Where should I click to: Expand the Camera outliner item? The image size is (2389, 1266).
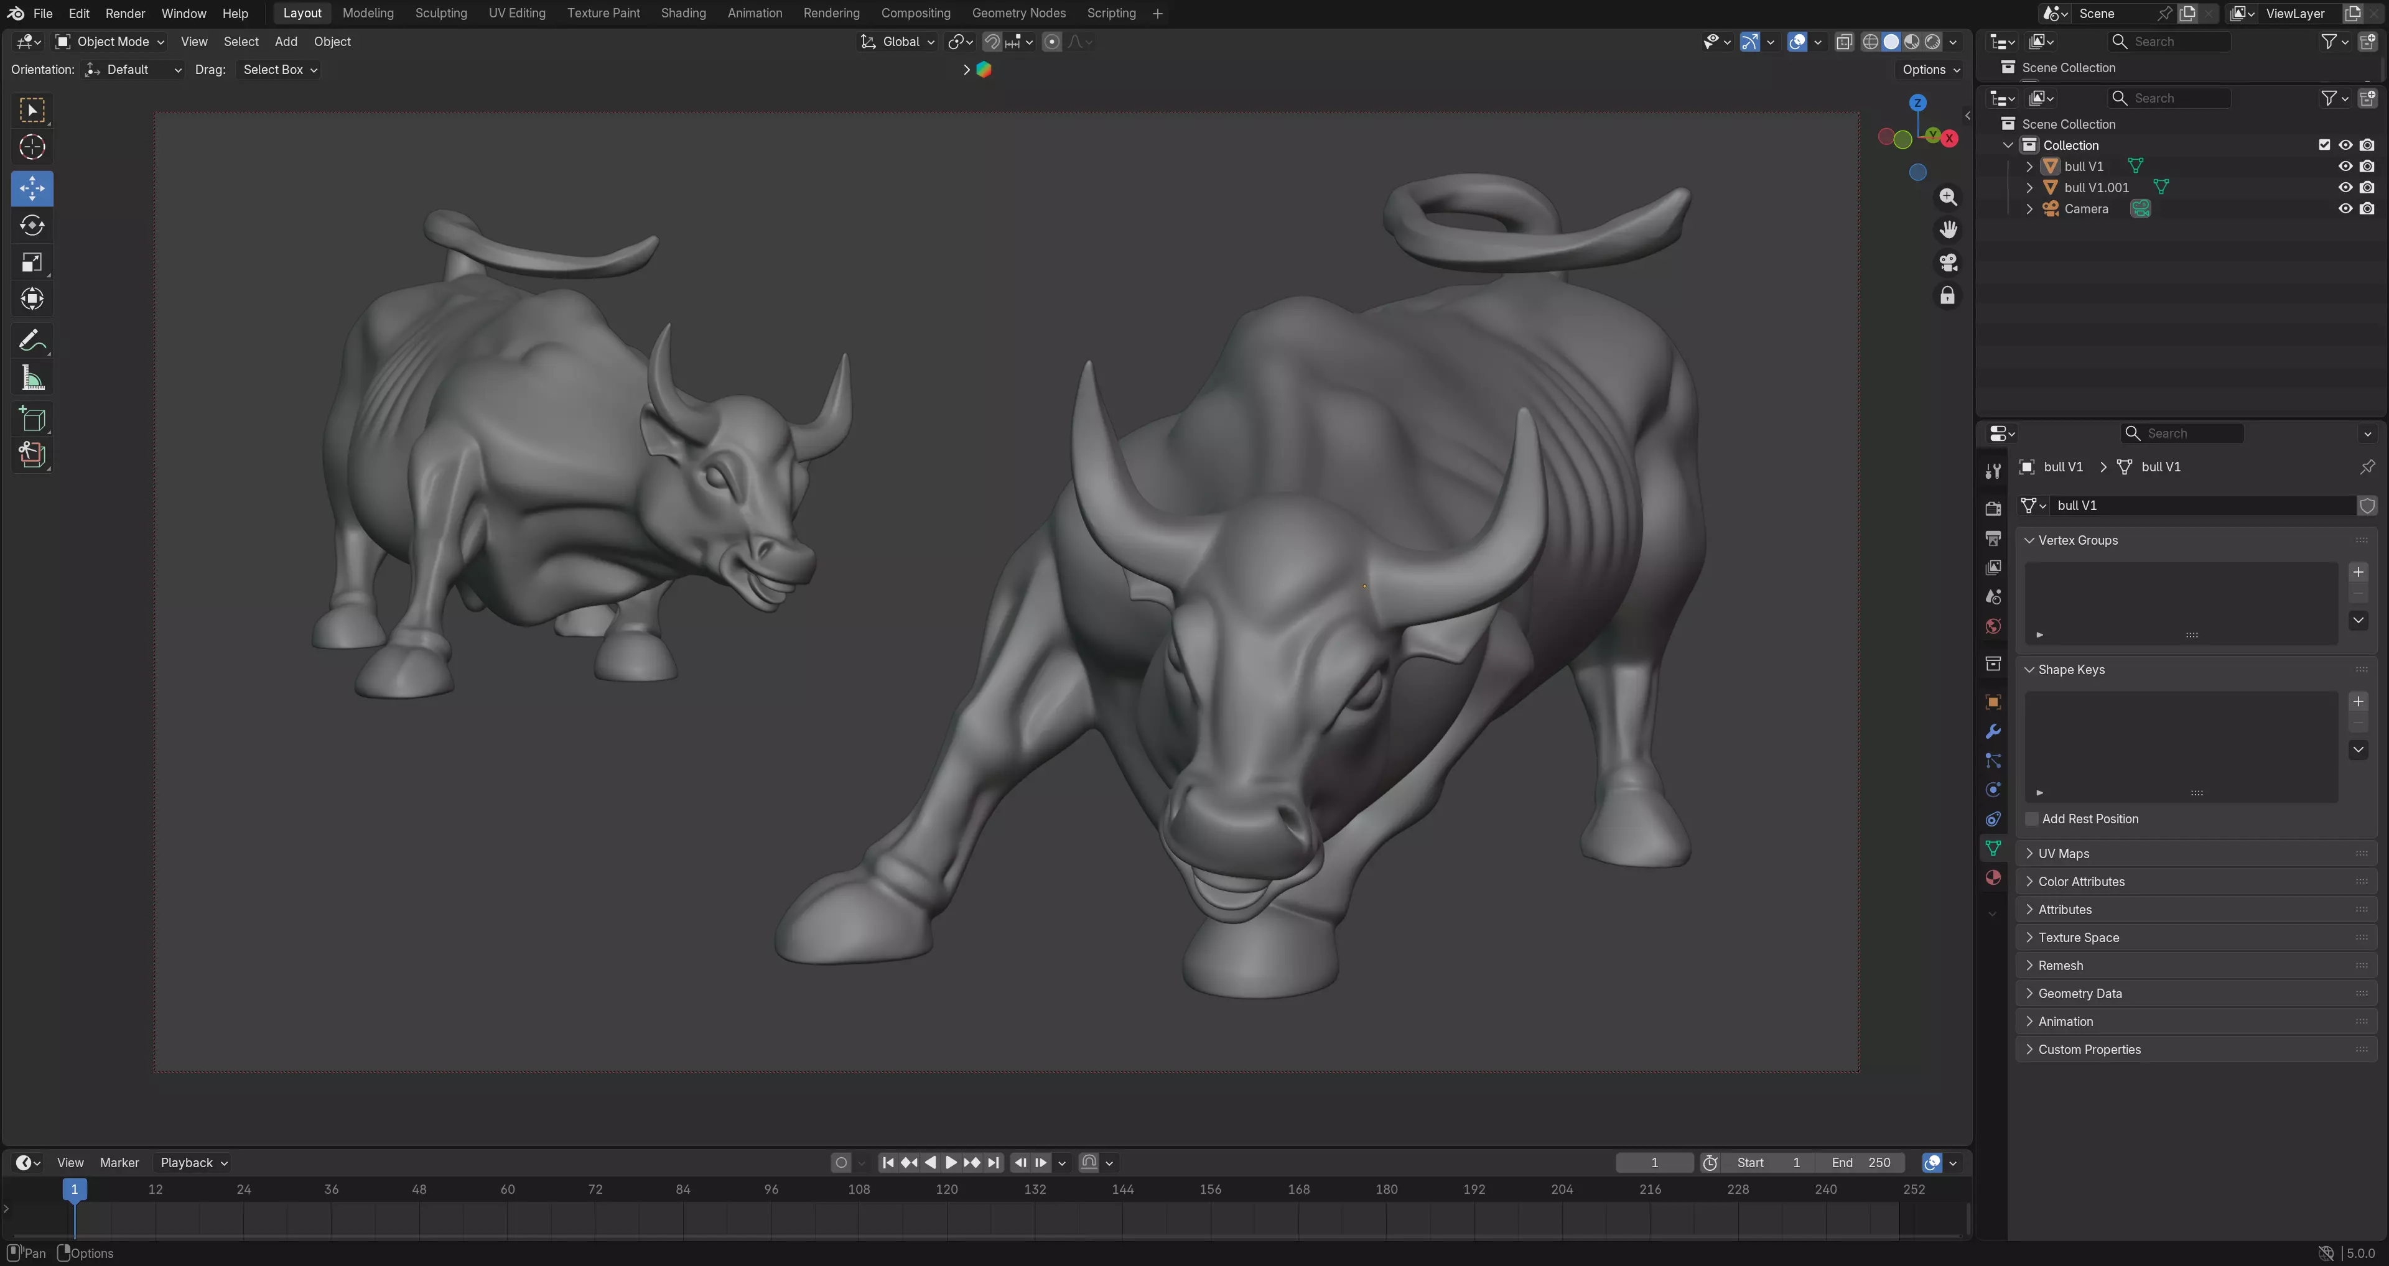(x=2029, y=208)
